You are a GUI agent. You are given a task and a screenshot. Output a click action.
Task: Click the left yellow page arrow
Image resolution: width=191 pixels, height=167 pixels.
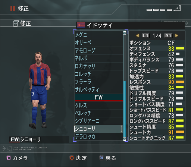pos(138,36)
